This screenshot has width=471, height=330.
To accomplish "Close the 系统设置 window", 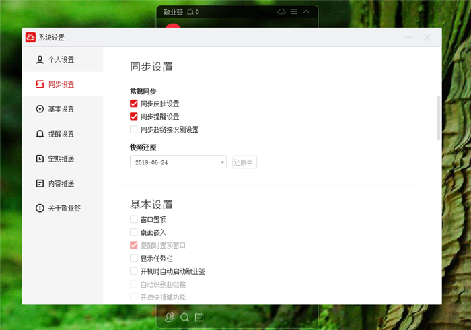I will pos(427,37).
